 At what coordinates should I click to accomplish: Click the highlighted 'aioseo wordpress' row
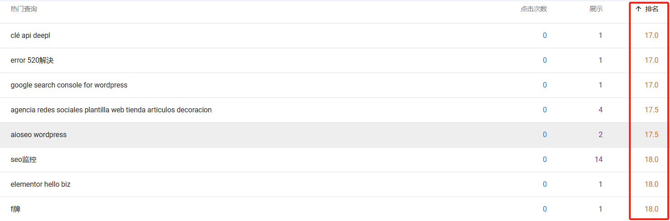point(38,135)
